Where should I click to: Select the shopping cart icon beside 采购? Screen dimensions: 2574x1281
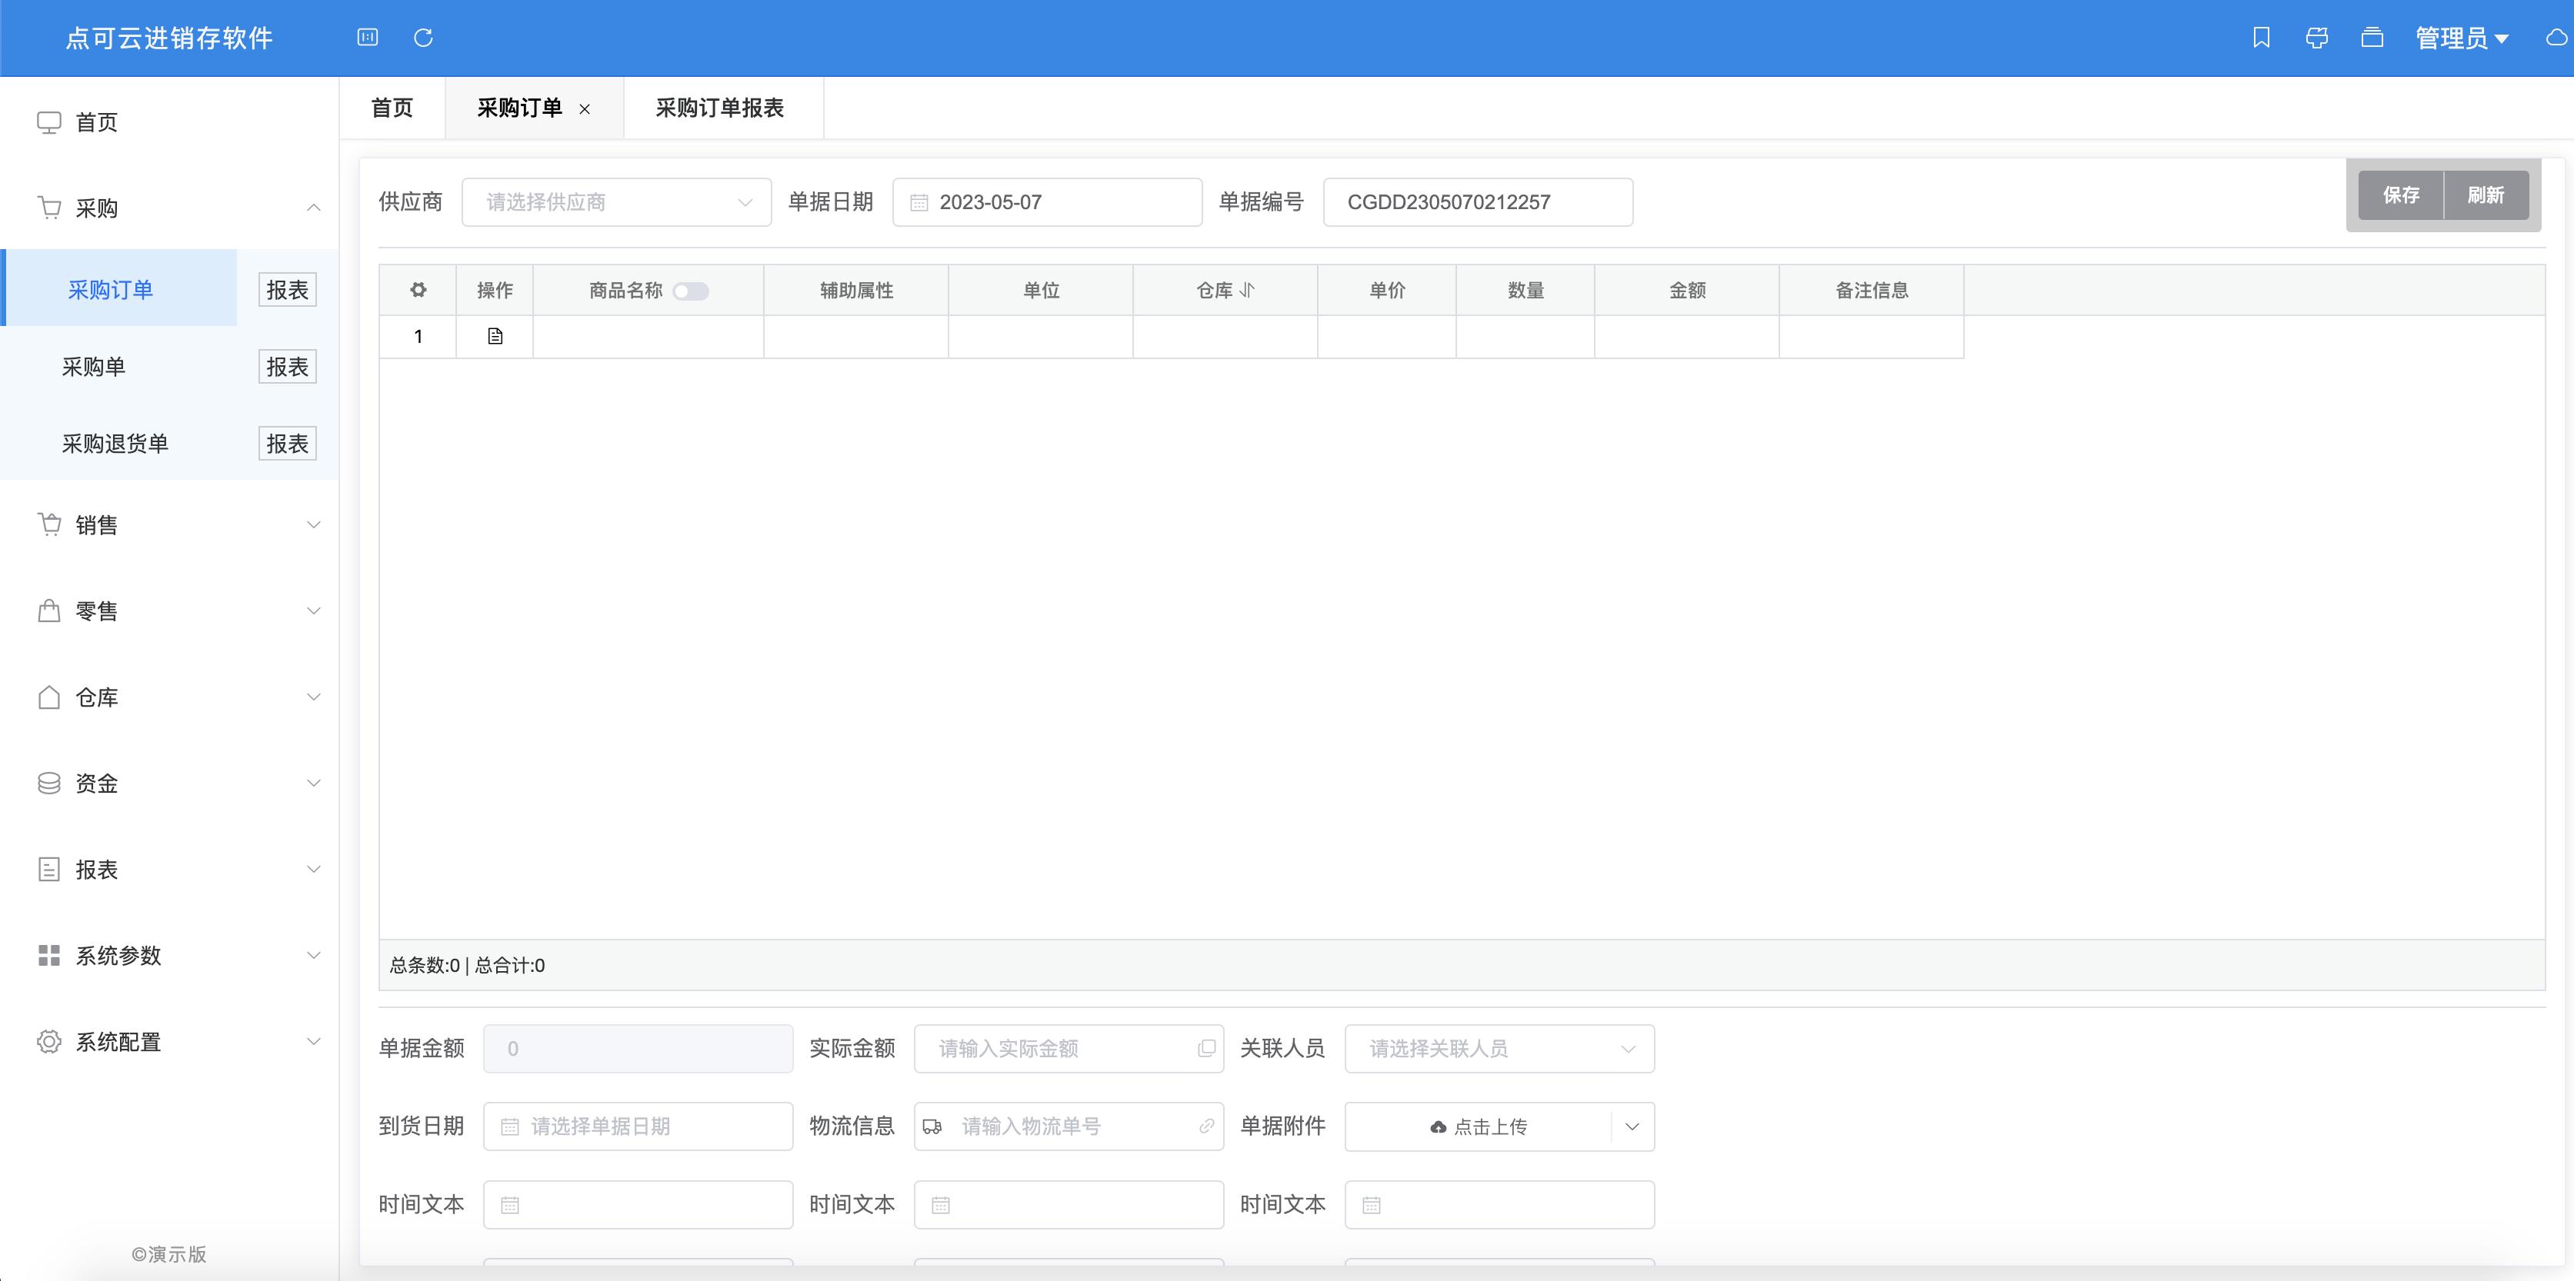(x=50, y=208)
